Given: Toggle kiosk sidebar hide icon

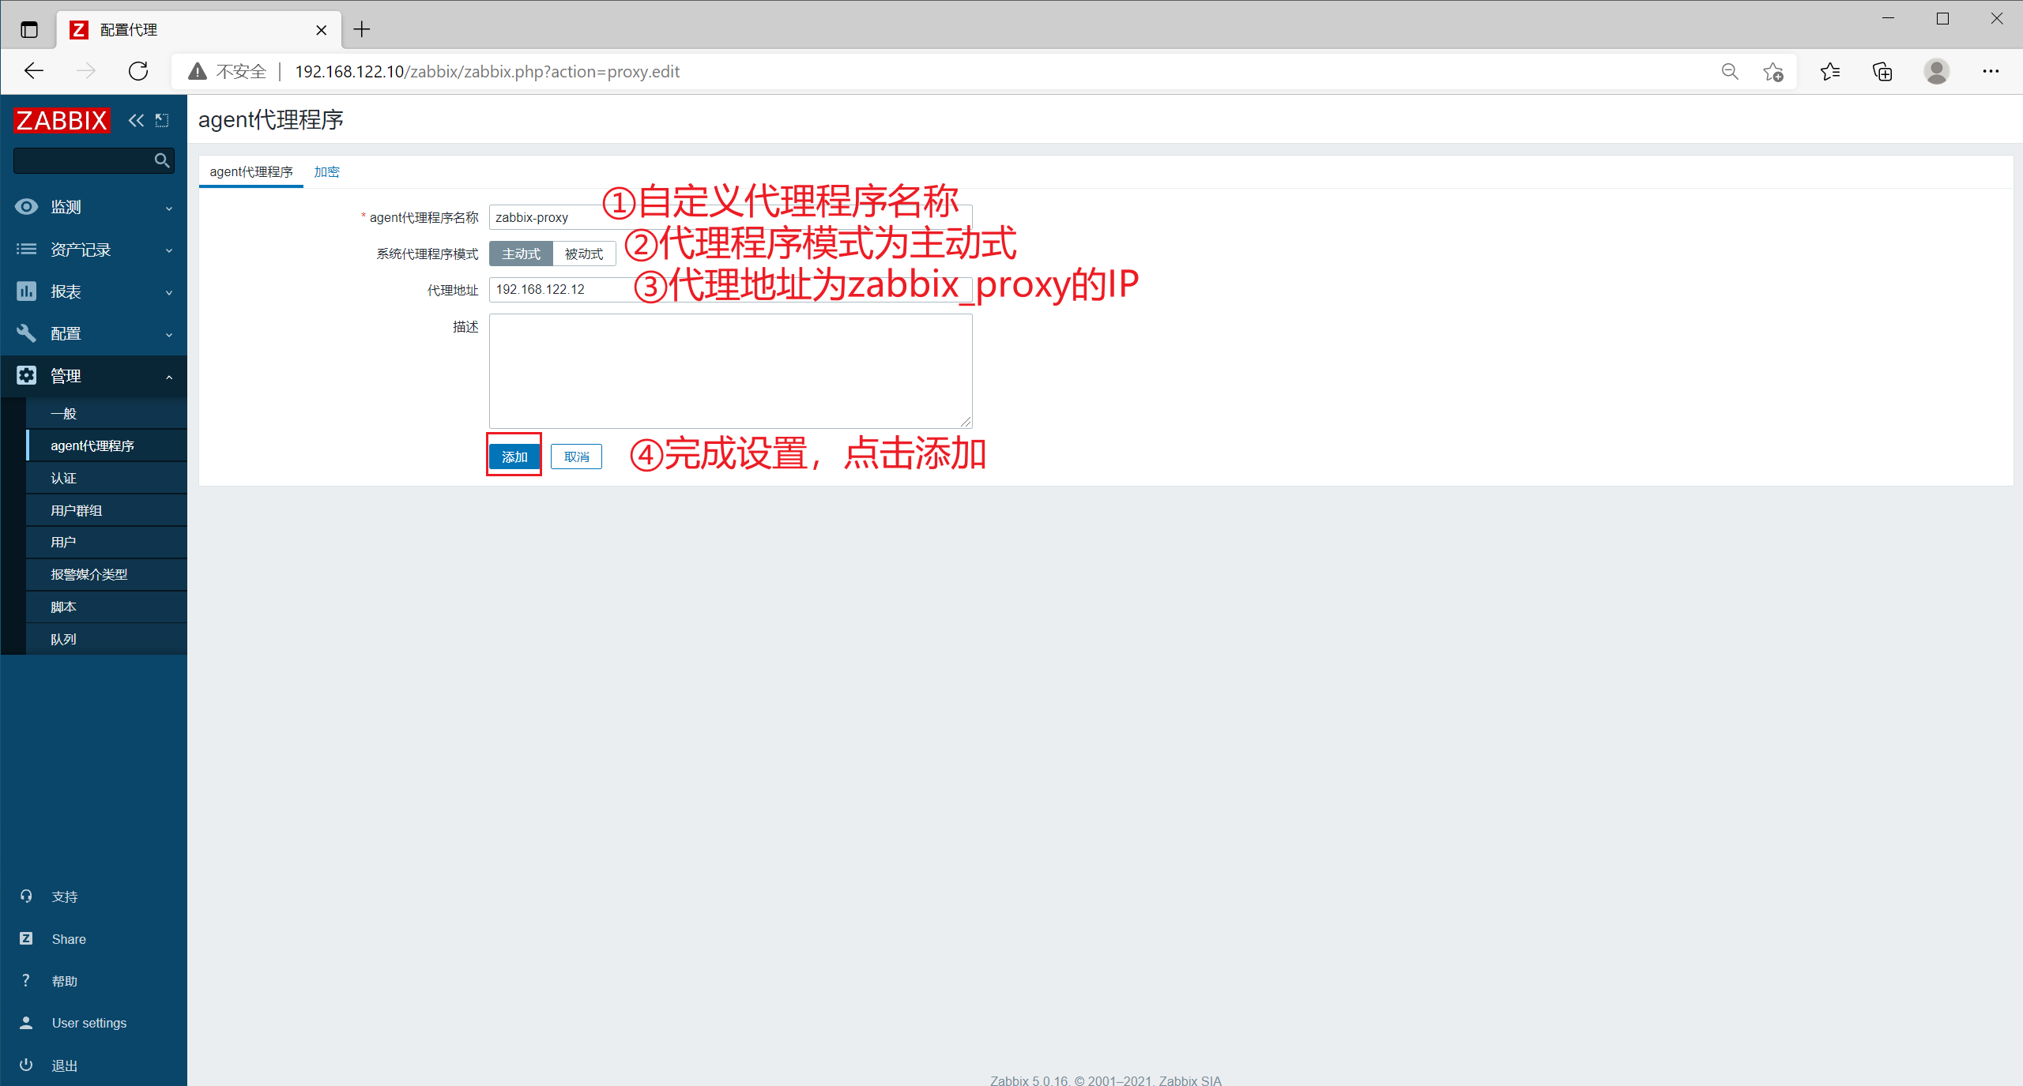Looking at the screenshot, I should [x=162, y=120].
